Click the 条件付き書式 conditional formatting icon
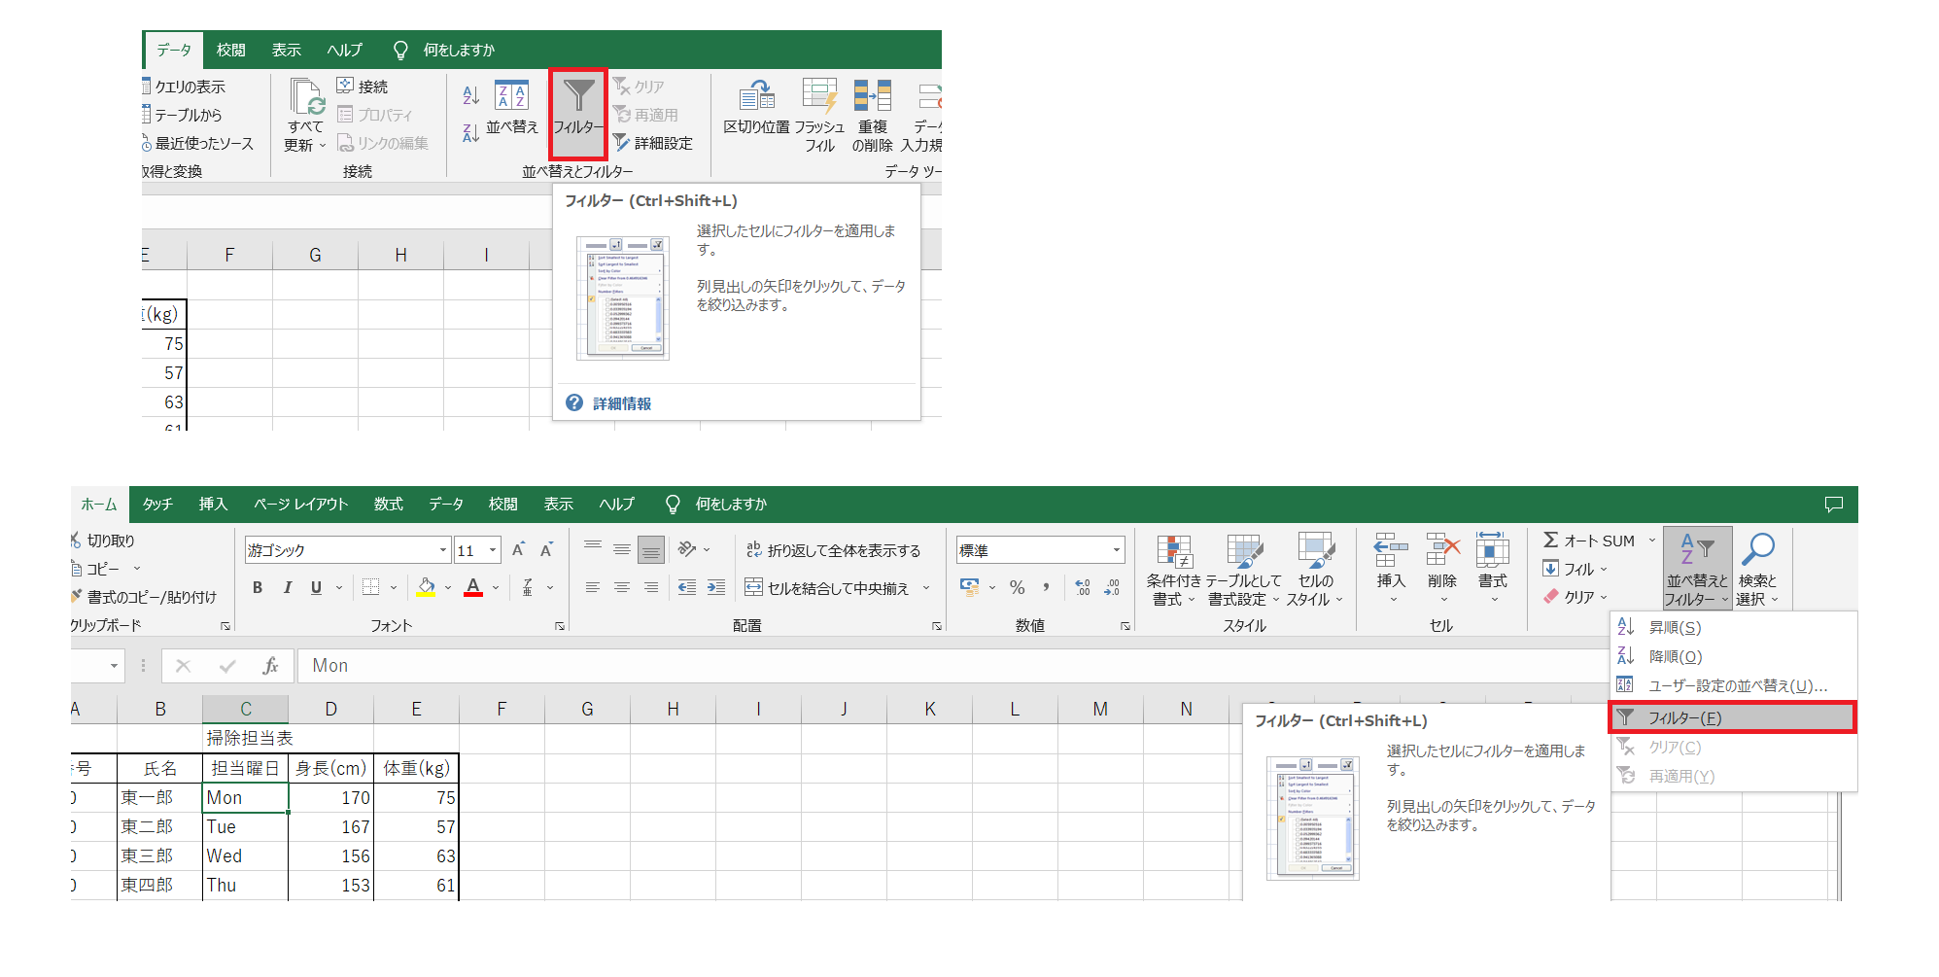This screenshot has width=1939, height=977. coord(1173,552)
